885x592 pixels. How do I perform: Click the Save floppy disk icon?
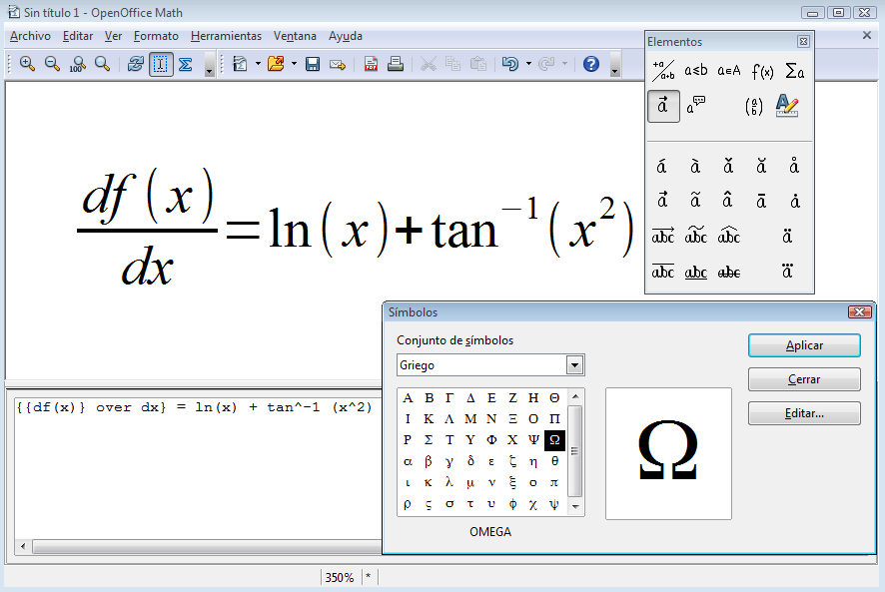pyautogui.click(x=313, y=64)
